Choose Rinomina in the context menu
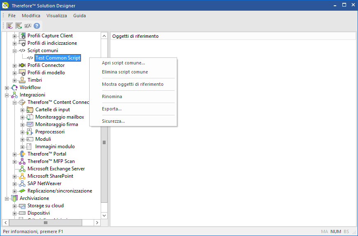The image size is (358, 236). click(133, 96)
